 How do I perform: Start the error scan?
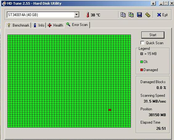coord(153,35)
